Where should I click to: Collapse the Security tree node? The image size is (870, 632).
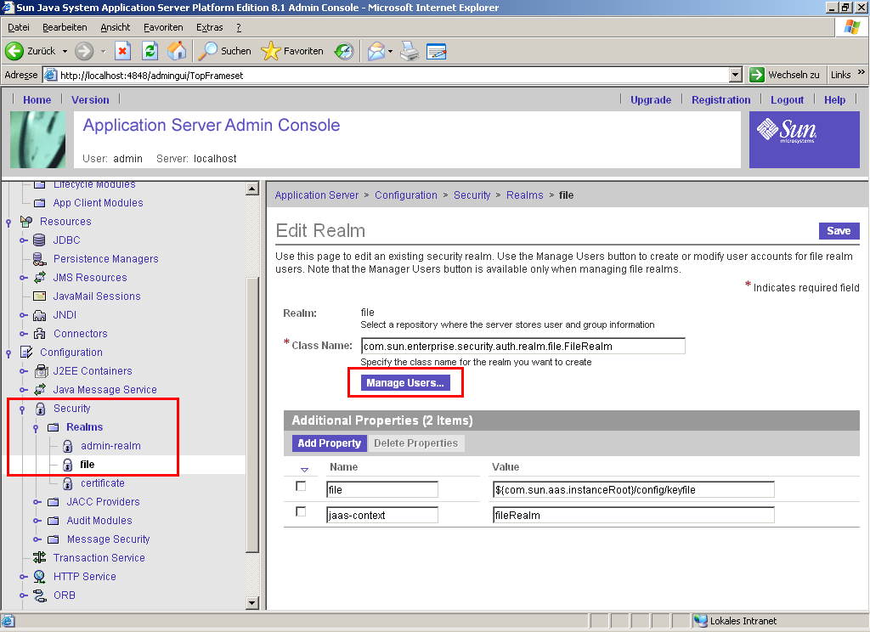coord(22,409)
